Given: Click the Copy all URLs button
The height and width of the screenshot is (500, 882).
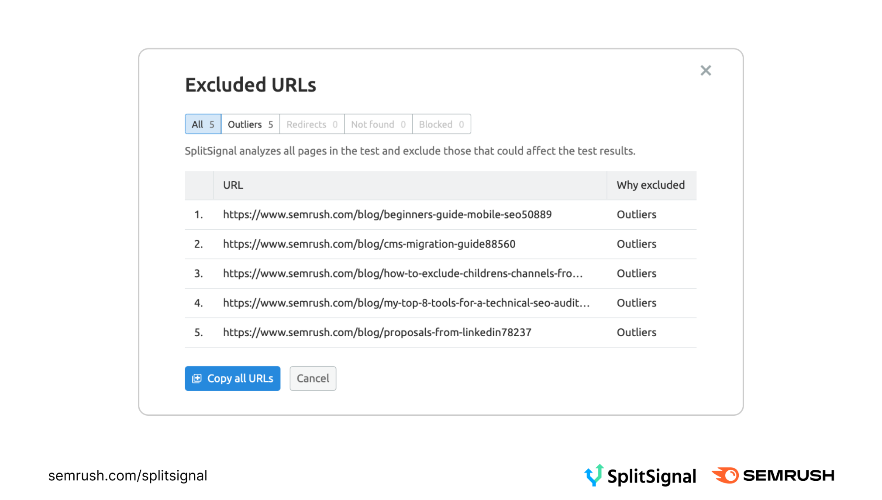Looking at the screenshot, I should point(233,378).
